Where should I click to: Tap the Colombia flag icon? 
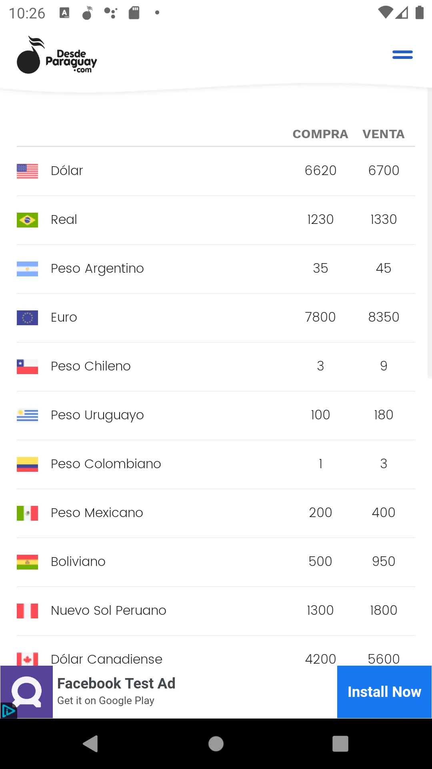point(27,464)
